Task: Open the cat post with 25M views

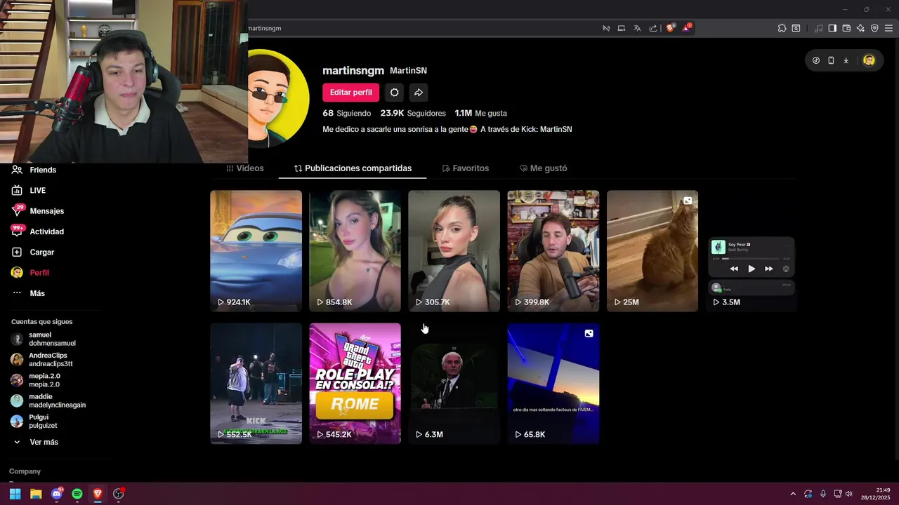Action: point(652,251)
